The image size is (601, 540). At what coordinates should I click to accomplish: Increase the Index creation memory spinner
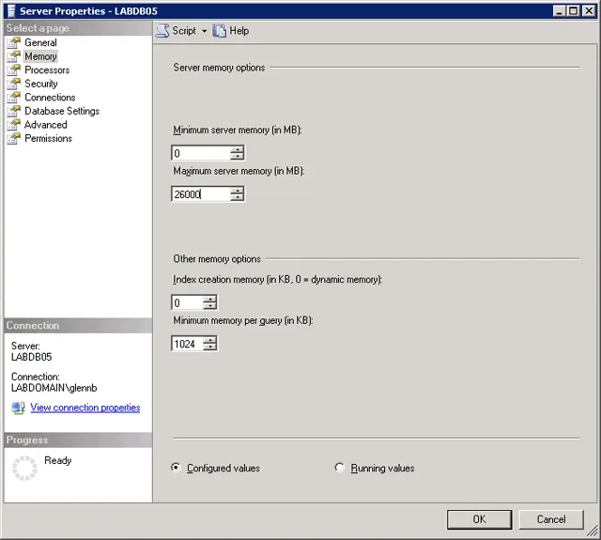pos(209,299)
